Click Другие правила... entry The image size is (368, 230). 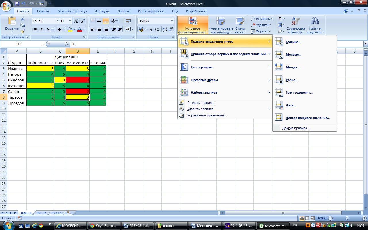(304, 128)
